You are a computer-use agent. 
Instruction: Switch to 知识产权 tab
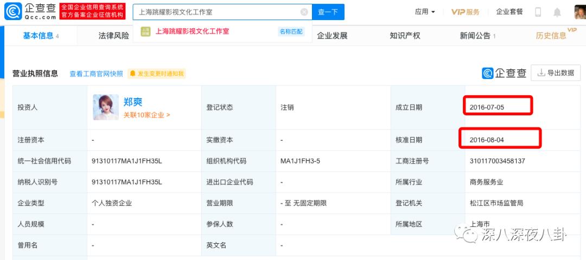pos(405,36)
